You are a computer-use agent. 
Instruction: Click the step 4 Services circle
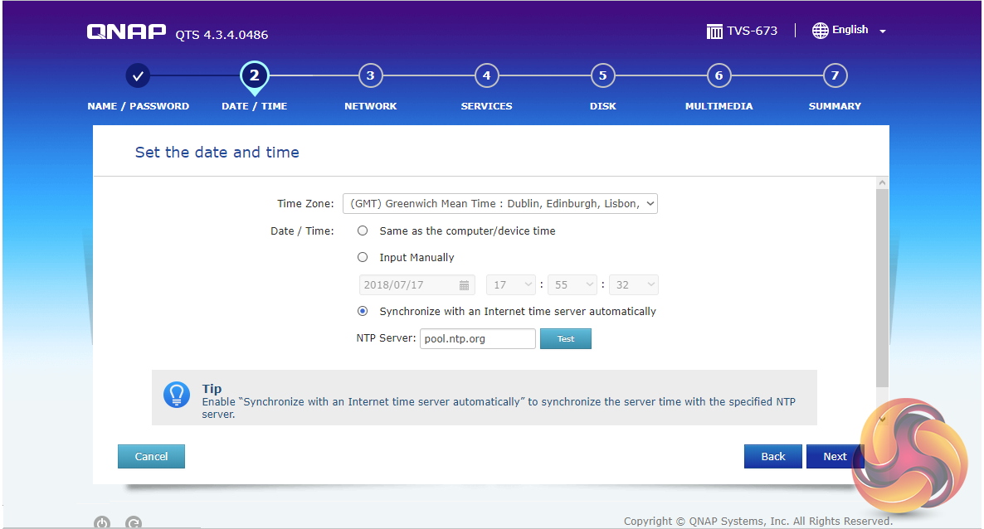tap(486, 76)
